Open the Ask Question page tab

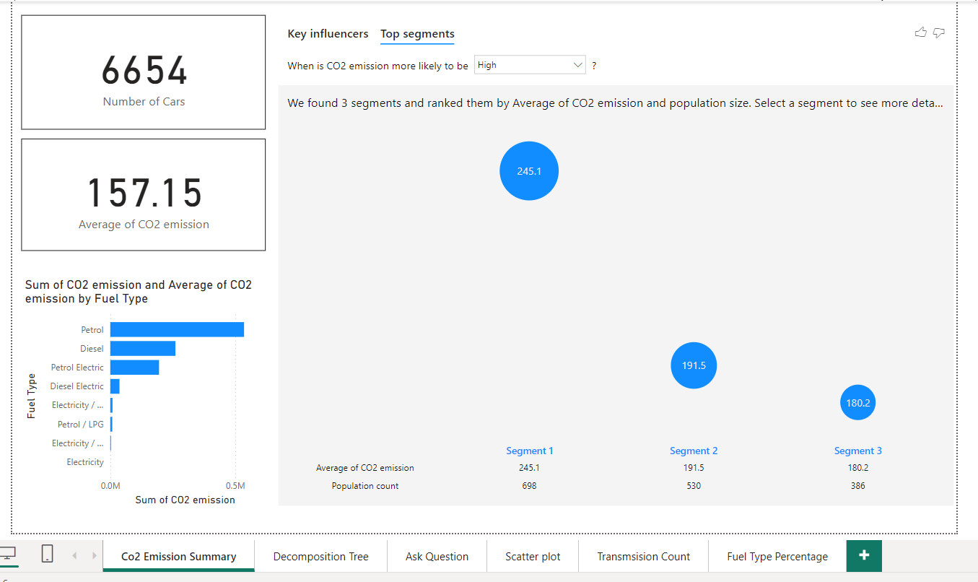pyautogui.click(x=437, y=556)
